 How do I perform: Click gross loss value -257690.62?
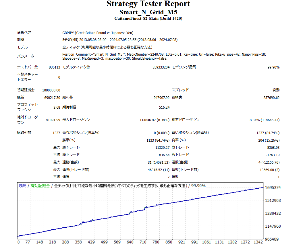(x=271, y=98)
